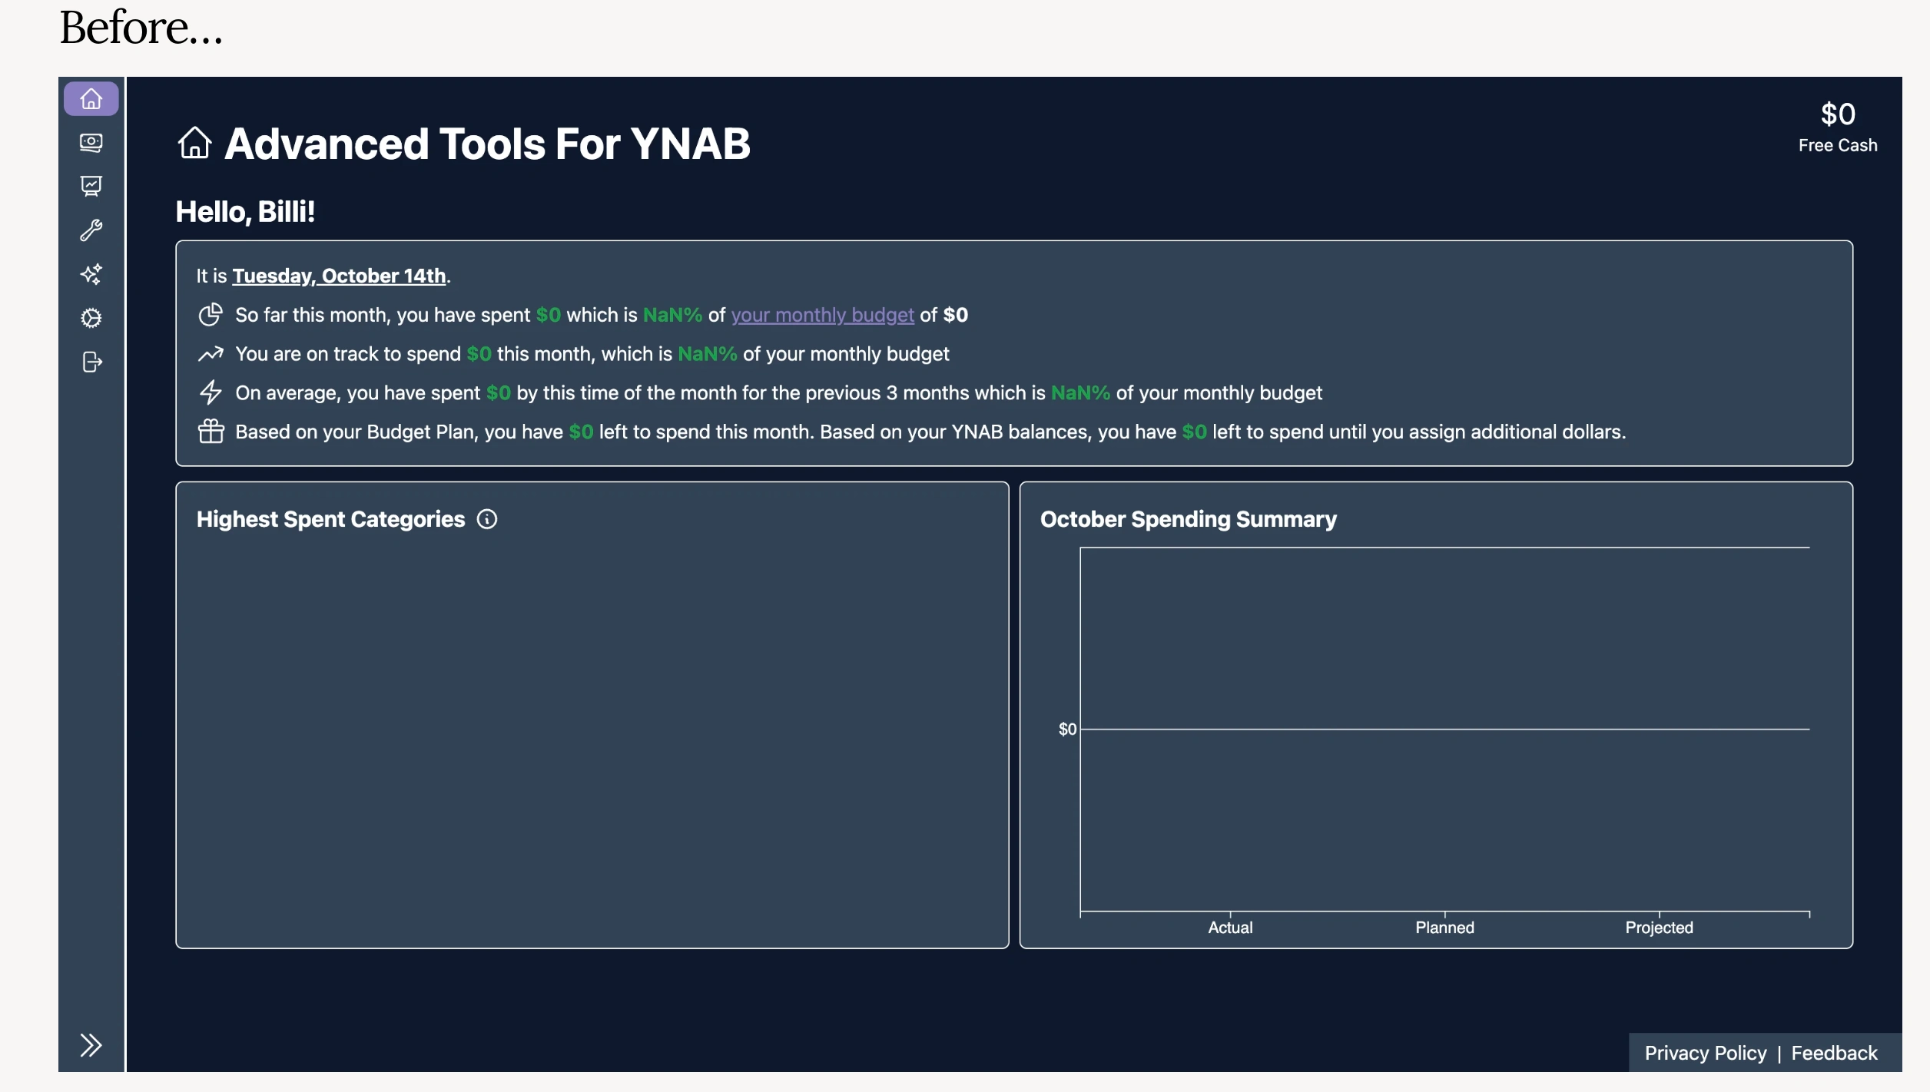
Task: Click the lightning bolt icon in summary
Action: [x=211, y=392]
